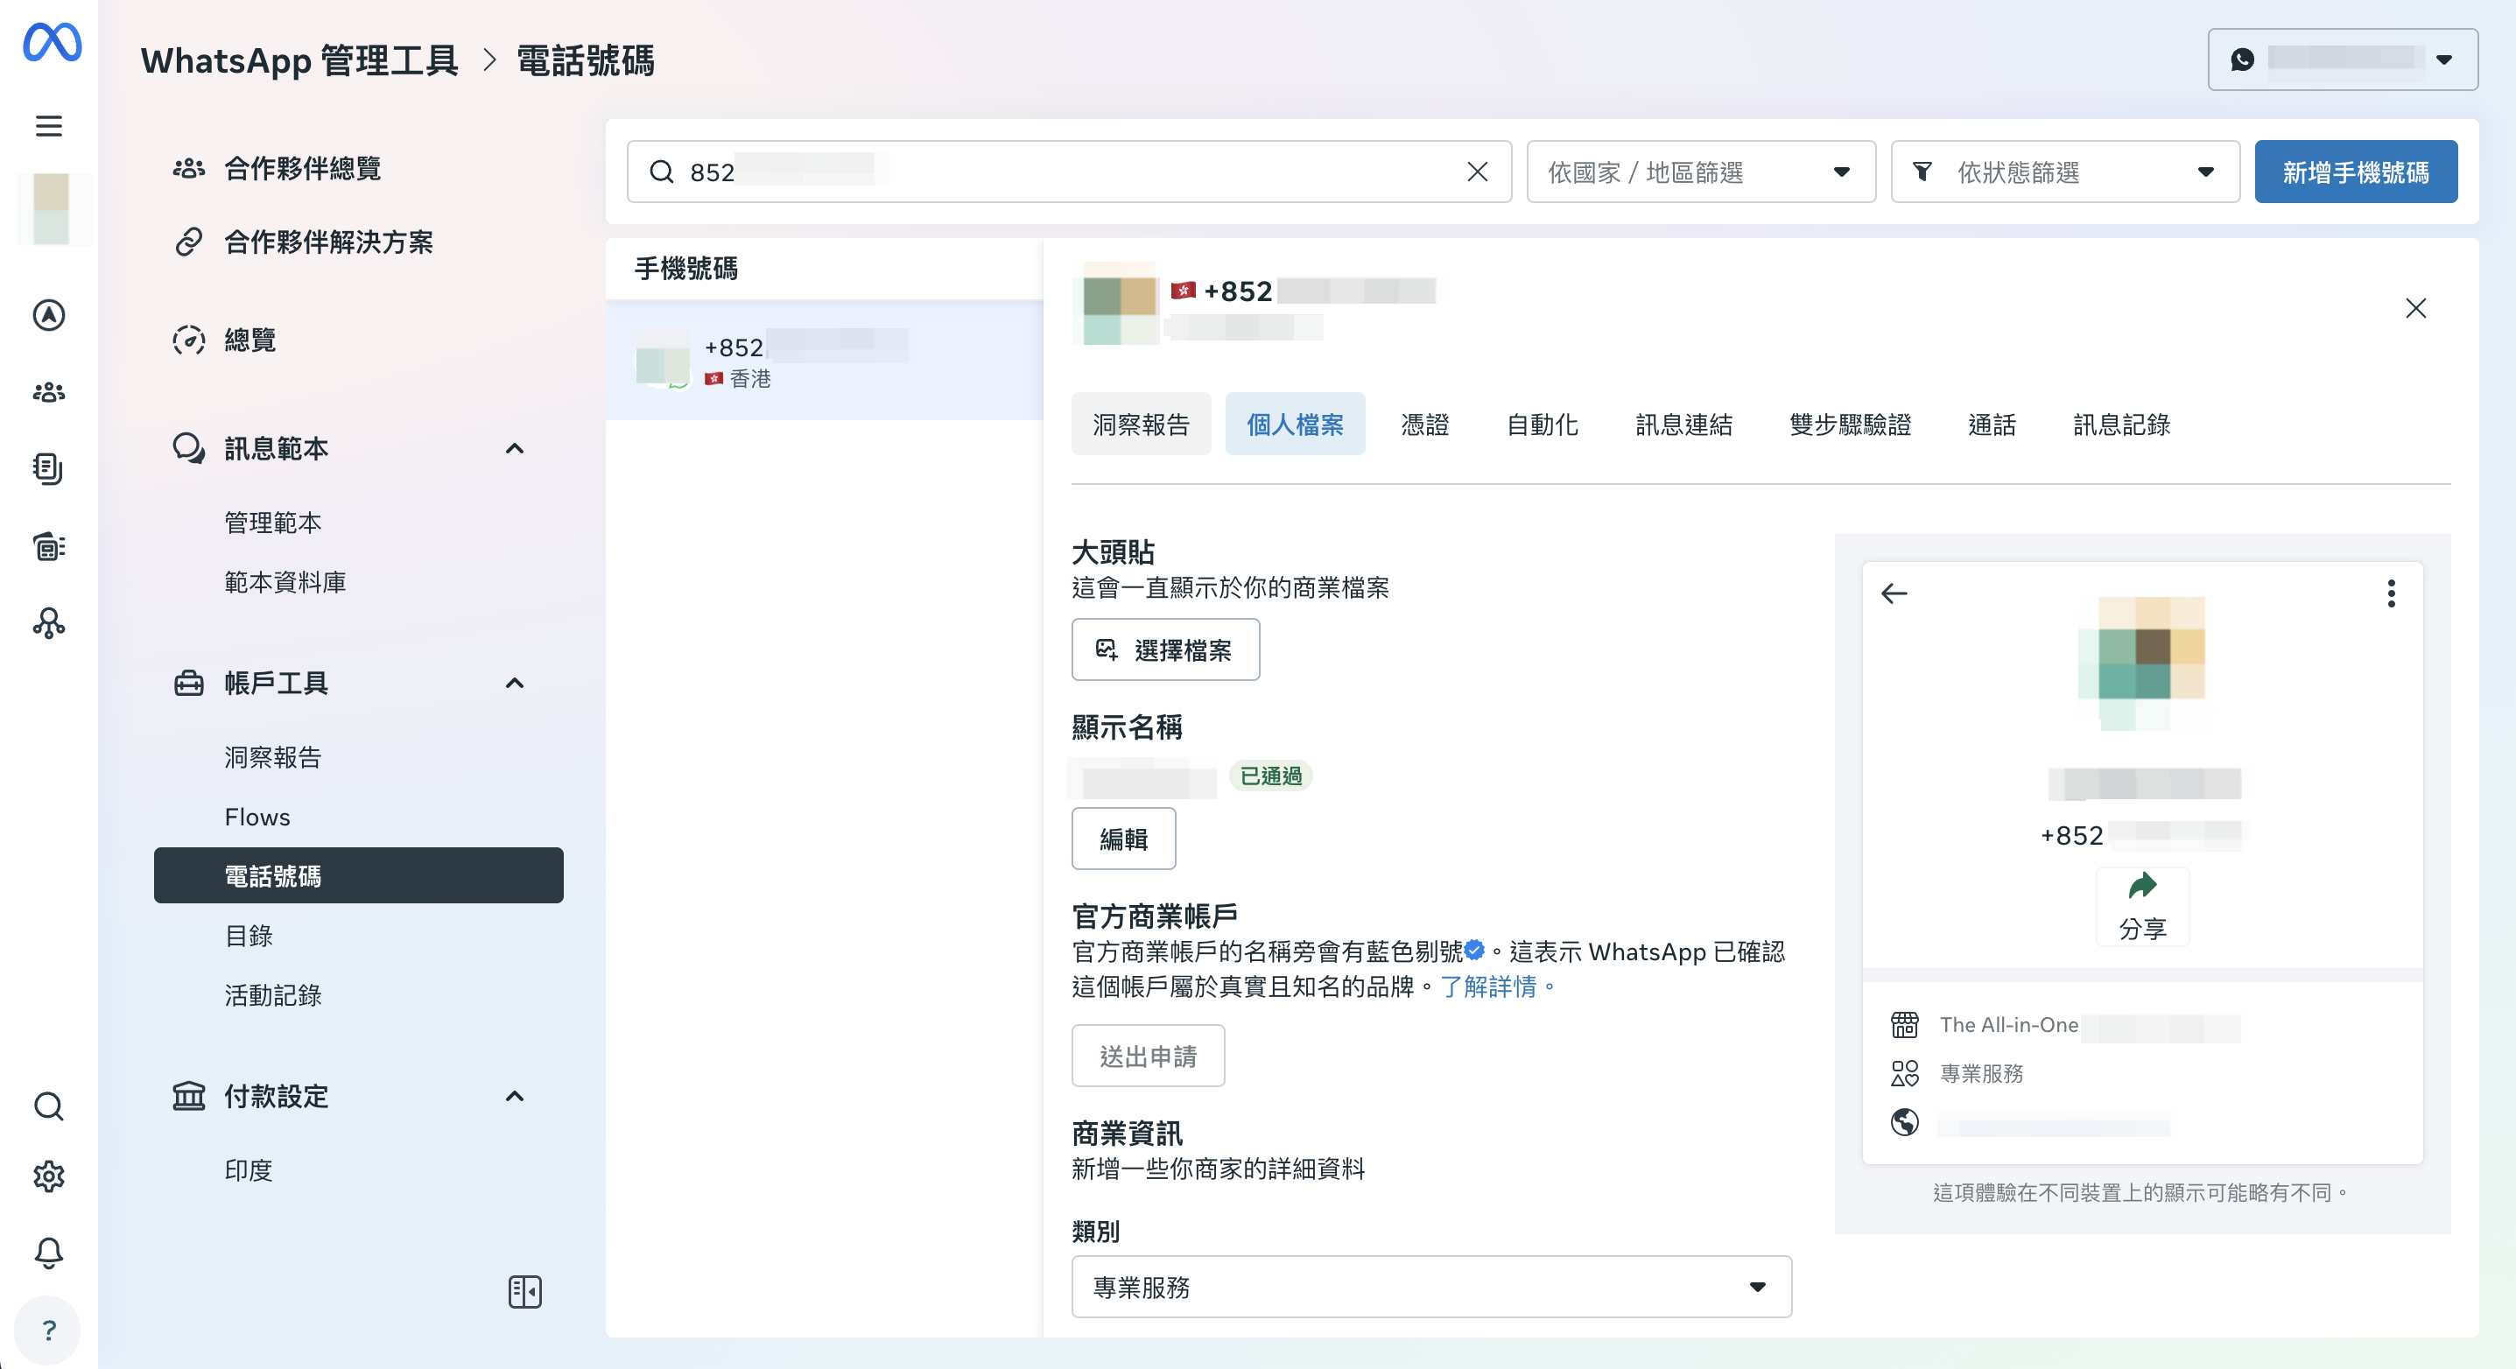Open the 依國家 / 地區篩選 dropdown

[1700, 172]
